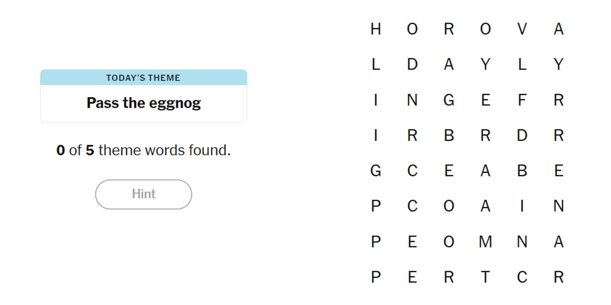Click the letter L starting the second row
Screen dimensions: 611x305
(x=375, y=64)
